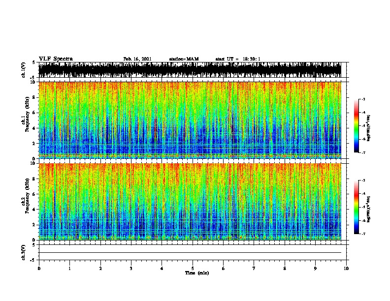Click time axis tick label "8"
Image resolution: width=390 pixels, height=301 pixels.
tap(285, 269)
